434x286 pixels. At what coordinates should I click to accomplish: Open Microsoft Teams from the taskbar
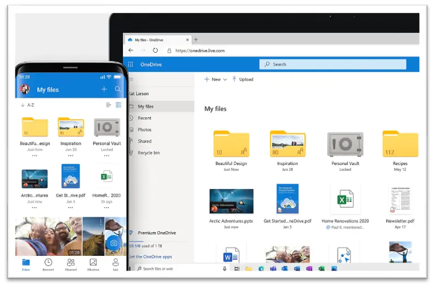click(273, 268)
